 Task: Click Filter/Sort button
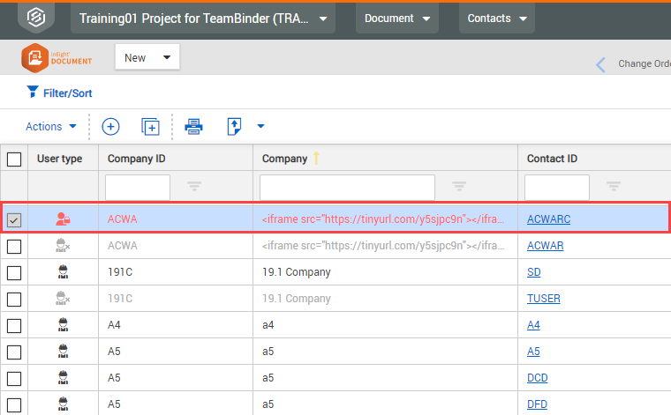(59, 93)
